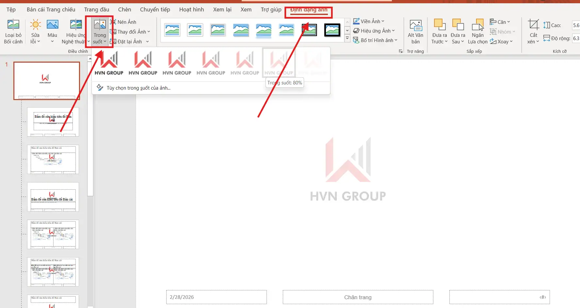This screenshot has width=580, height=308.
Task: Click the Cắt xén crop tool
Action: click(x=533, y=31)
